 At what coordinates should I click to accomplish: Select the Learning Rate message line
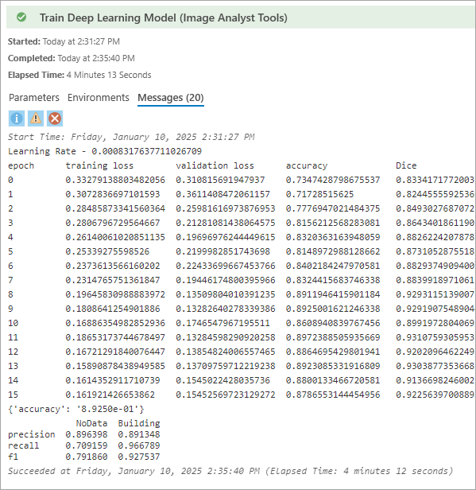[x=105, y=151]
